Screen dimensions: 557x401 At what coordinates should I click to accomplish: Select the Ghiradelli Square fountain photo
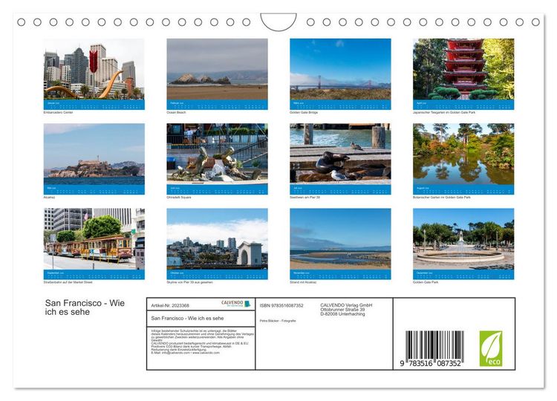217,154
